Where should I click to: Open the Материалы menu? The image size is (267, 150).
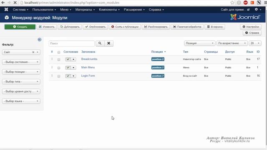tap(85, 10)
